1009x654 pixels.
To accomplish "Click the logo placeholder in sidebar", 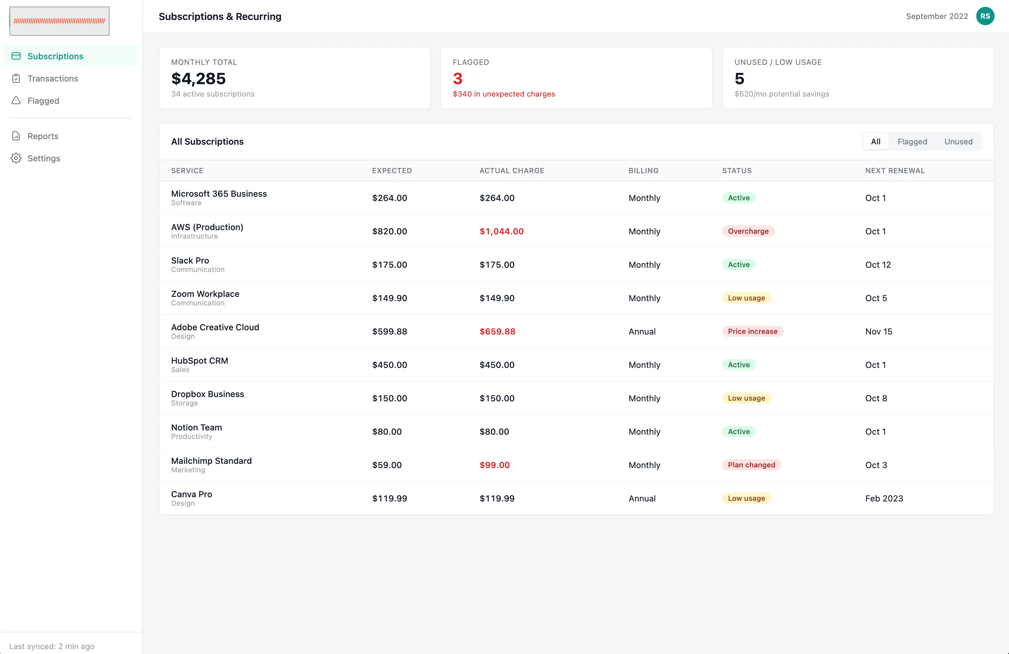I will point(59,21).
